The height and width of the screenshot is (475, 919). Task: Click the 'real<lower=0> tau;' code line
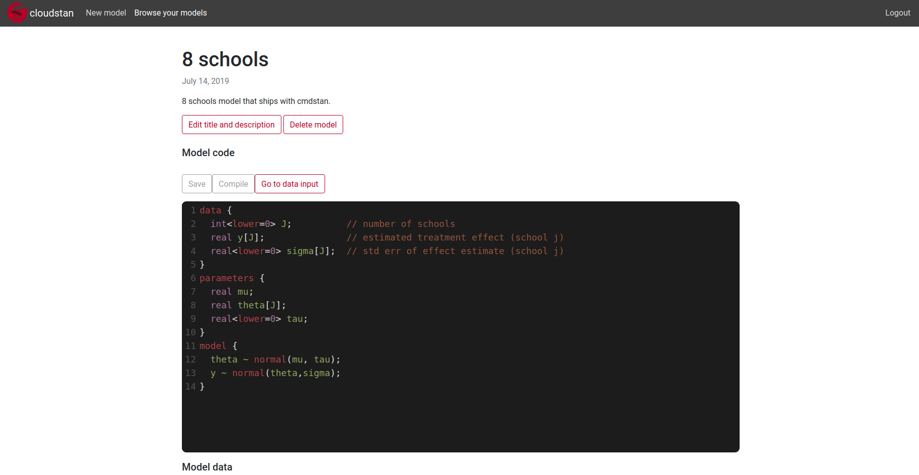(x=259, y=319)
